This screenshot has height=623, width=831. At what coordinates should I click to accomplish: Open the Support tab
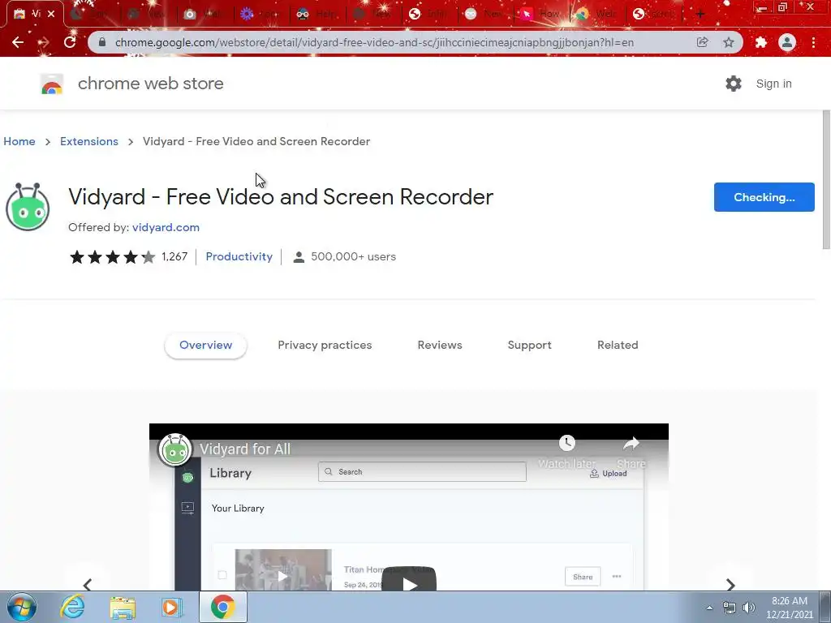point(529,345)
